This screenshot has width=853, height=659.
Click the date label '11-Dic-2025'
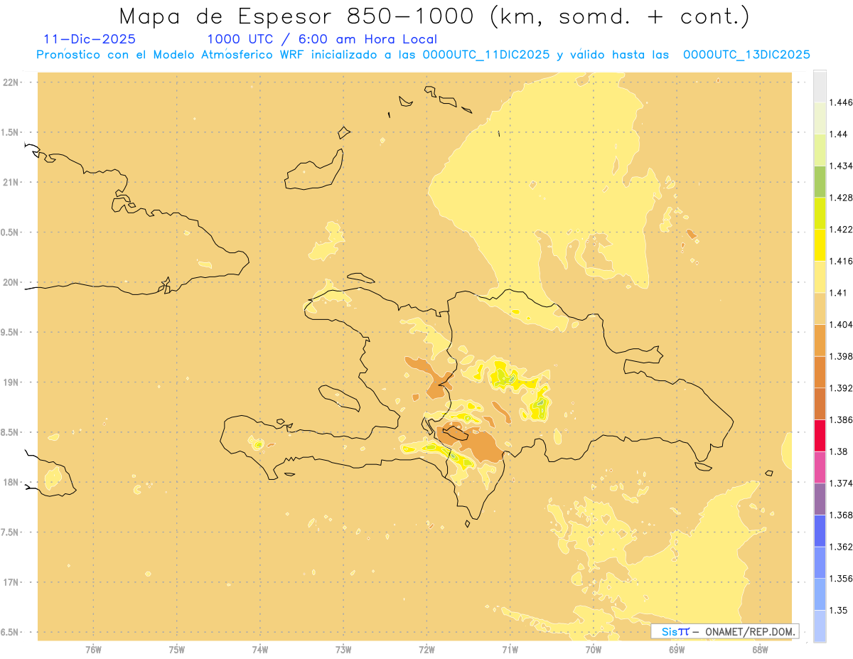pyautogui.click(x=90, y=39)
